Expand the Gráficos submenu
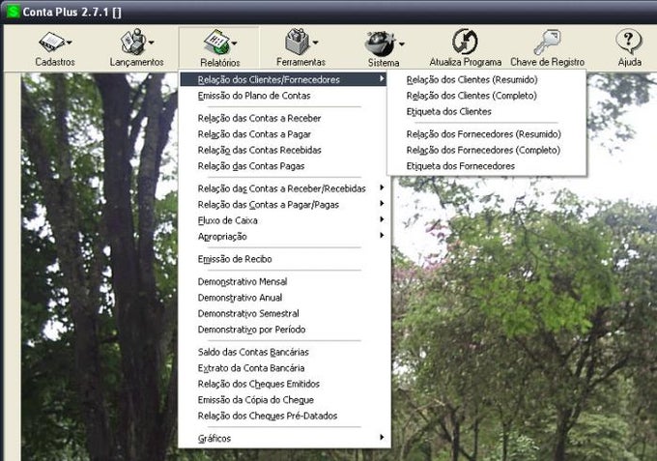The width and height of the screenshot is (657, 461). tap(283, 439)
